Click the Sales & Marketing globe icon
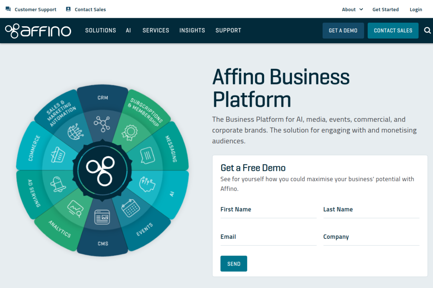The height and width of the screenshot is (288, 433). tap(75, 132)
